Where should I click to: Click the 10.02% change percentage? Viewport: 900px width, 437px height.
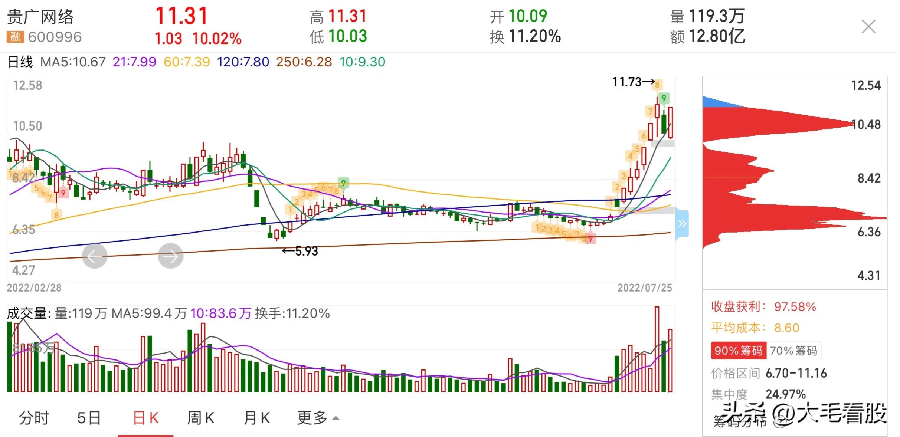click(217, 39)
